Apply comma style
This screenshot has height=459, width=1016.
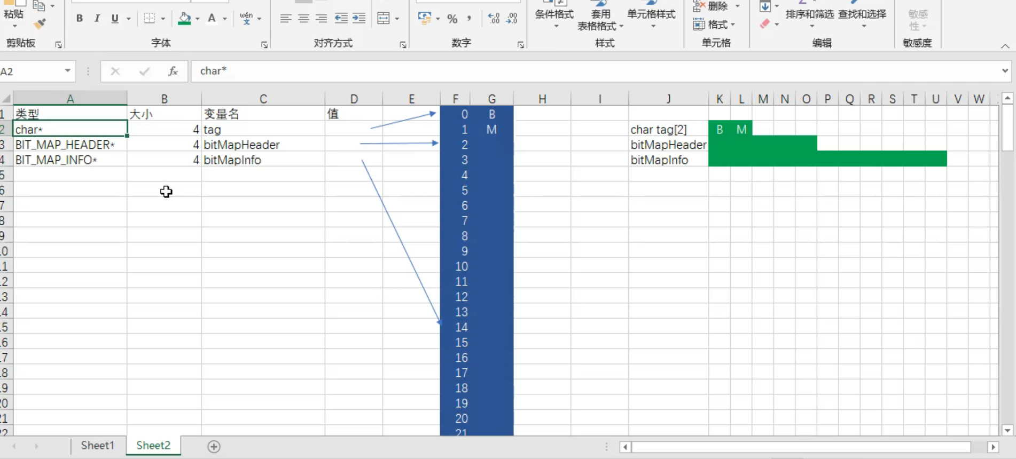click(469, 19)
